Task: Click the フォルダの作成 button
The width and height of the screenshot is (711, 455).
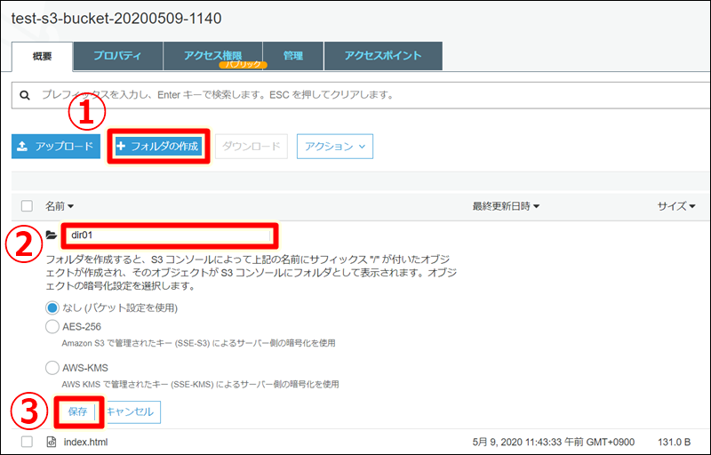Action: click(x=158, y=147)
